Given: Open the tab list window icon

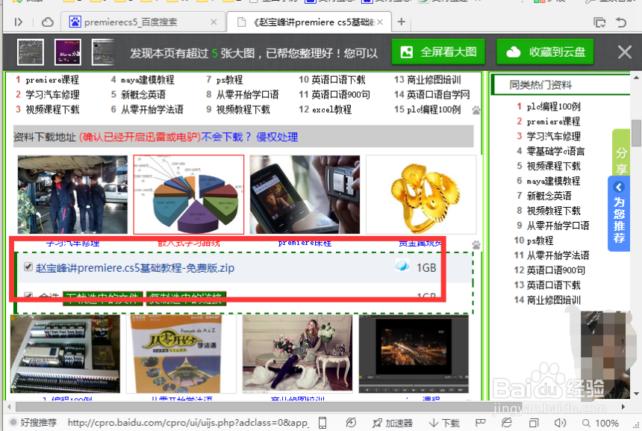Looking at the screenshot, I should pyautogui.click(x=599, y=22).
